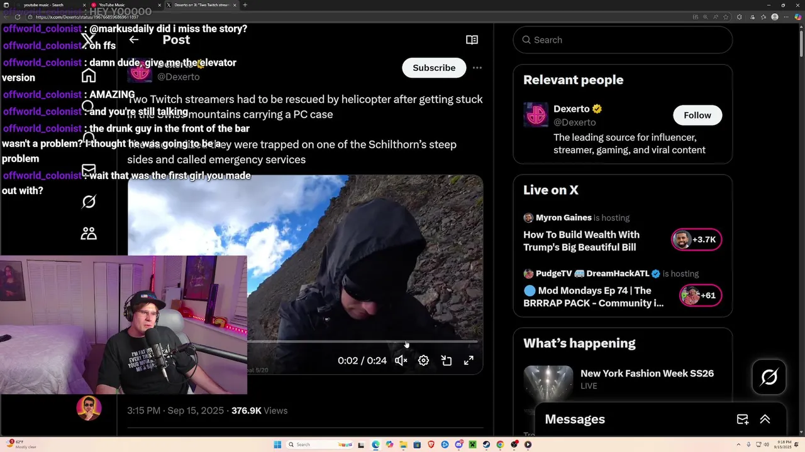Click the Messages drawer title
The width and height of the screenshot is (805, 452).
coord(575,419)
